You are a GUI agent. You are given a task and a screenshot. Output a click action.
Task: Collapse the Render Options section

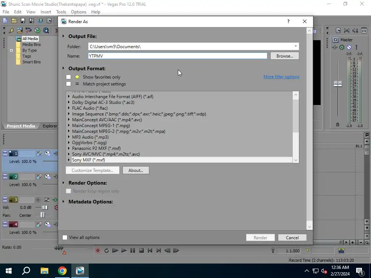[63, 183]
